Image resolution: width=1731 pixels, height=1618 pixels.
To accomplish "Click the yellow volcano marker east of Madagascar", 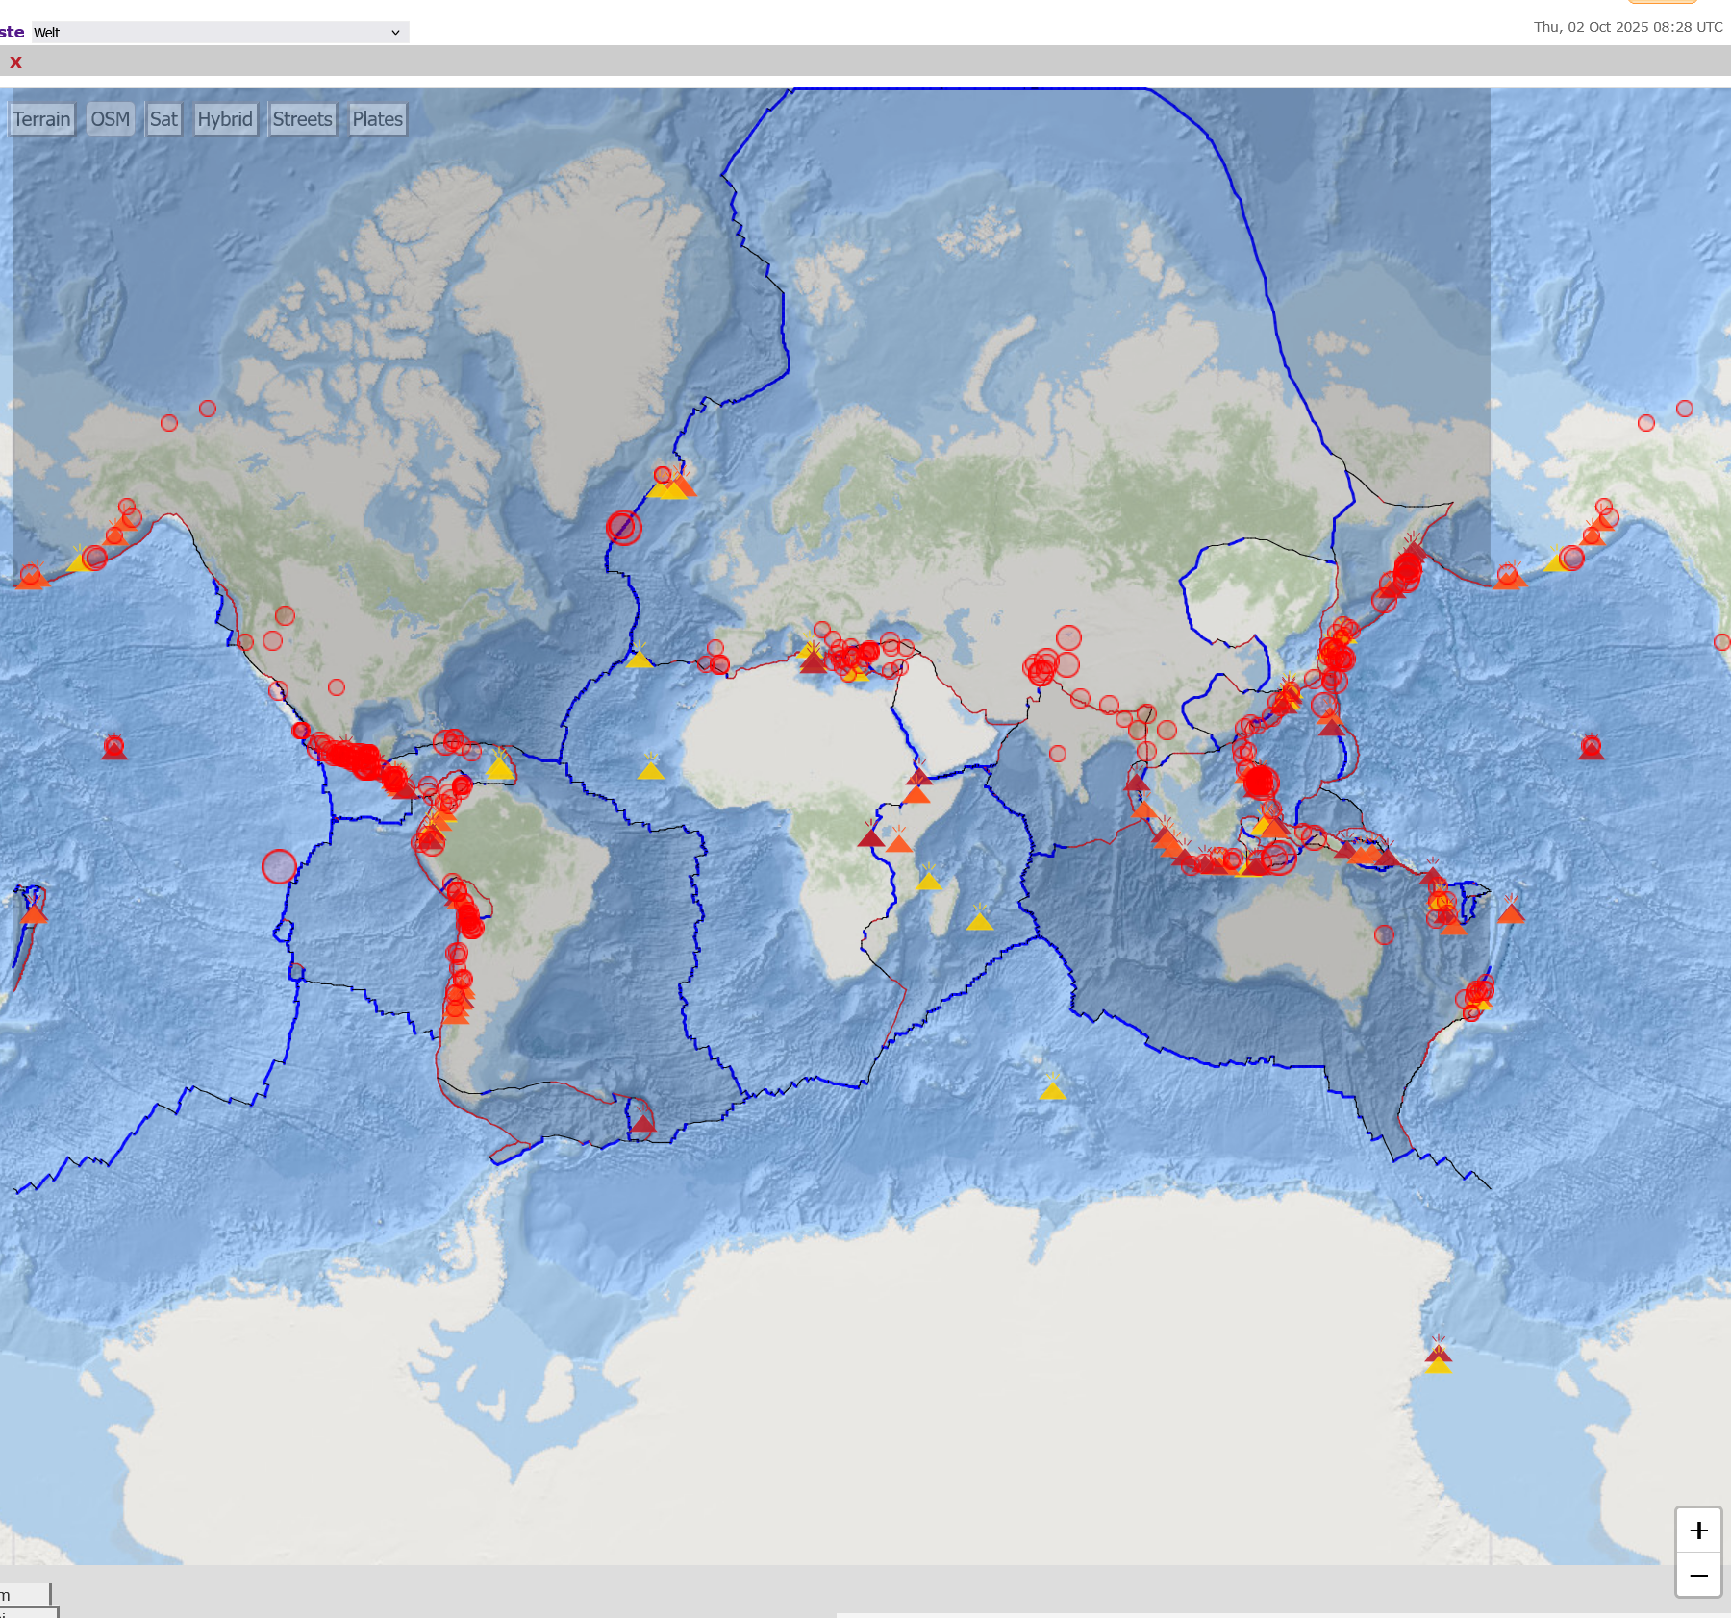I will point(979,922).
